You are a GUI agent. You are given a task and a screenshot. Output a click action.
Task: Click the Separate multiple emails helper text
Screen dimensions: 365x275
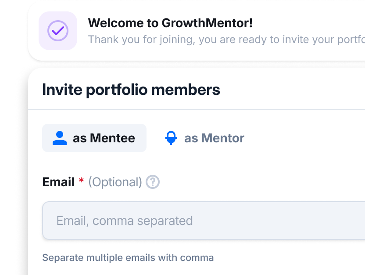(x=128, y=258)
